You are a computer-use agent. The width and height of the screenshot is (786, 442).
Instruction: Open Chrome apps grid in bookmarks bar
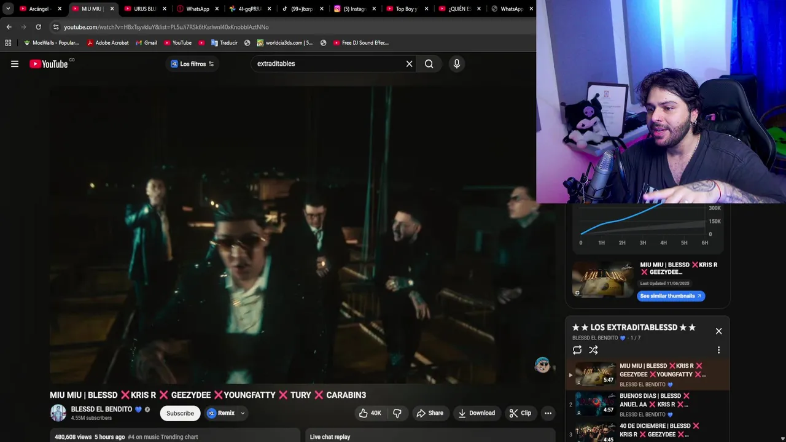coord(8,43)
